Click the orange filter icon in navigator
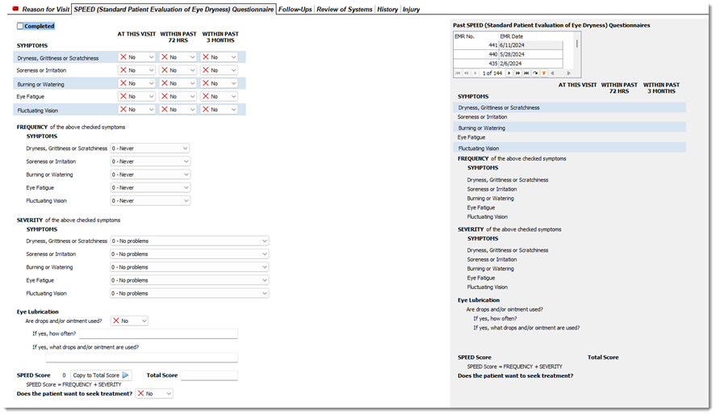Image resolution: width=716 pixels, height=415 pixels. coord(544,73)
